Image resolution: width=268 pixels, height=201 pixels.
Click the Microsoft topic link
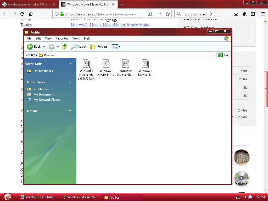79,25
